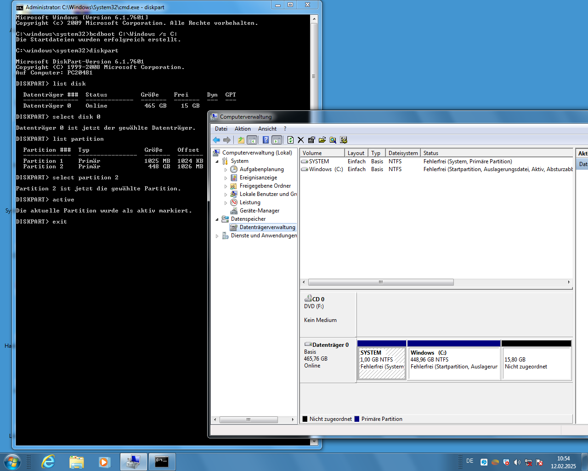Open the ? help menu
588x471 pixels.
point(285,129)
